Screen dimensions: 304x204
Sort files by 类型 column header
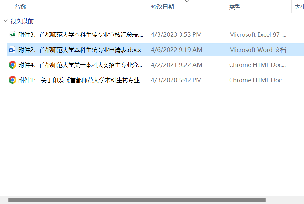tap(235, 7)
